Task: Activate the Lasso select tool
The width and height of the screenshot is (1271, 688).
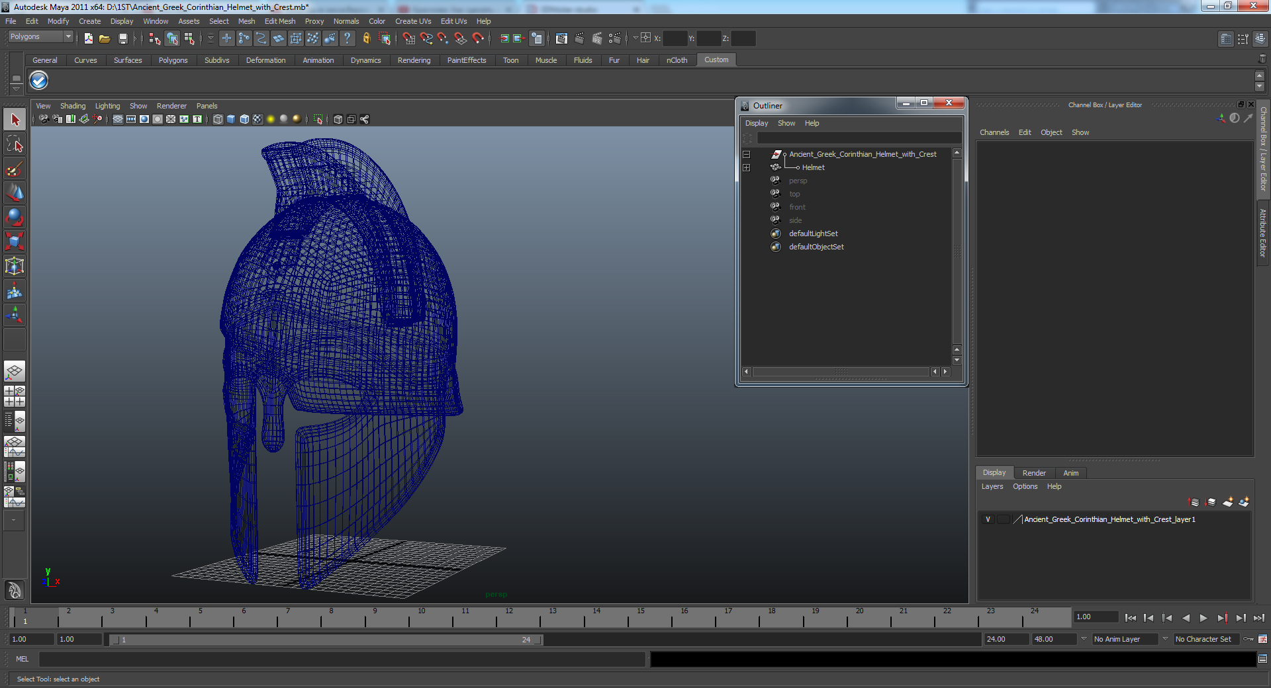Action: (15, 144)
